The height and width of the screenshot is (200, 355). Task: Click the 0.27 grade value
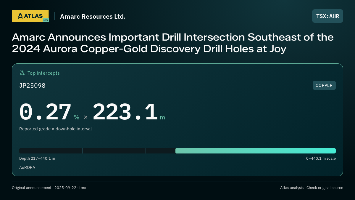point(45,112)
